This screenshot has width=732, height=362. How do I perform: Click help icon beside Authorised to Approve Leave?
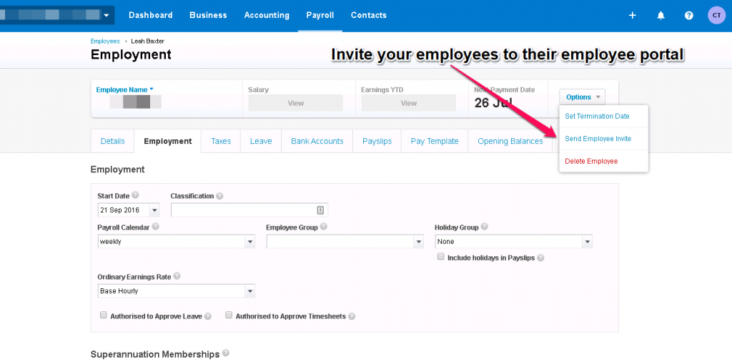click(208, 316)
